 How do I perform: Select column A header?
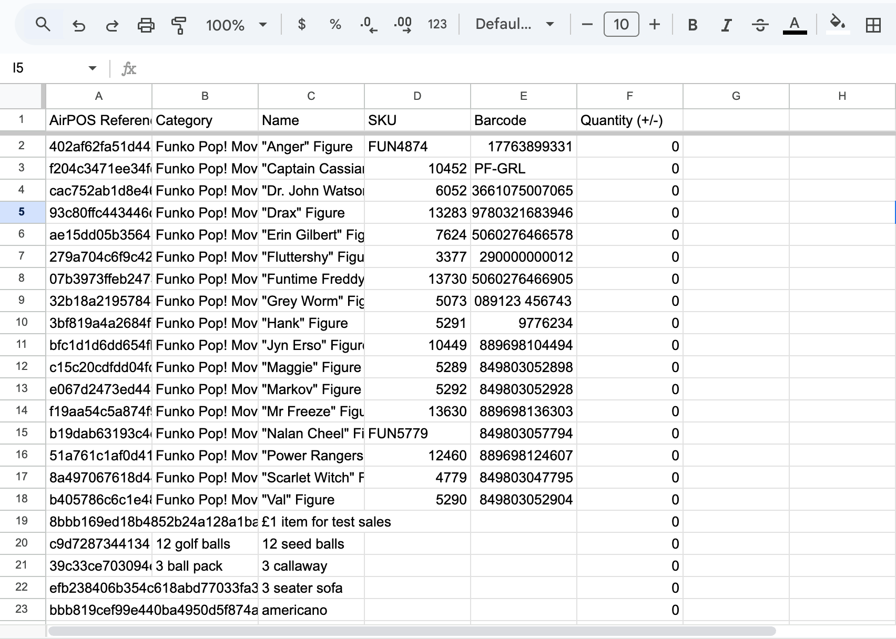click(x=99, y=96)
